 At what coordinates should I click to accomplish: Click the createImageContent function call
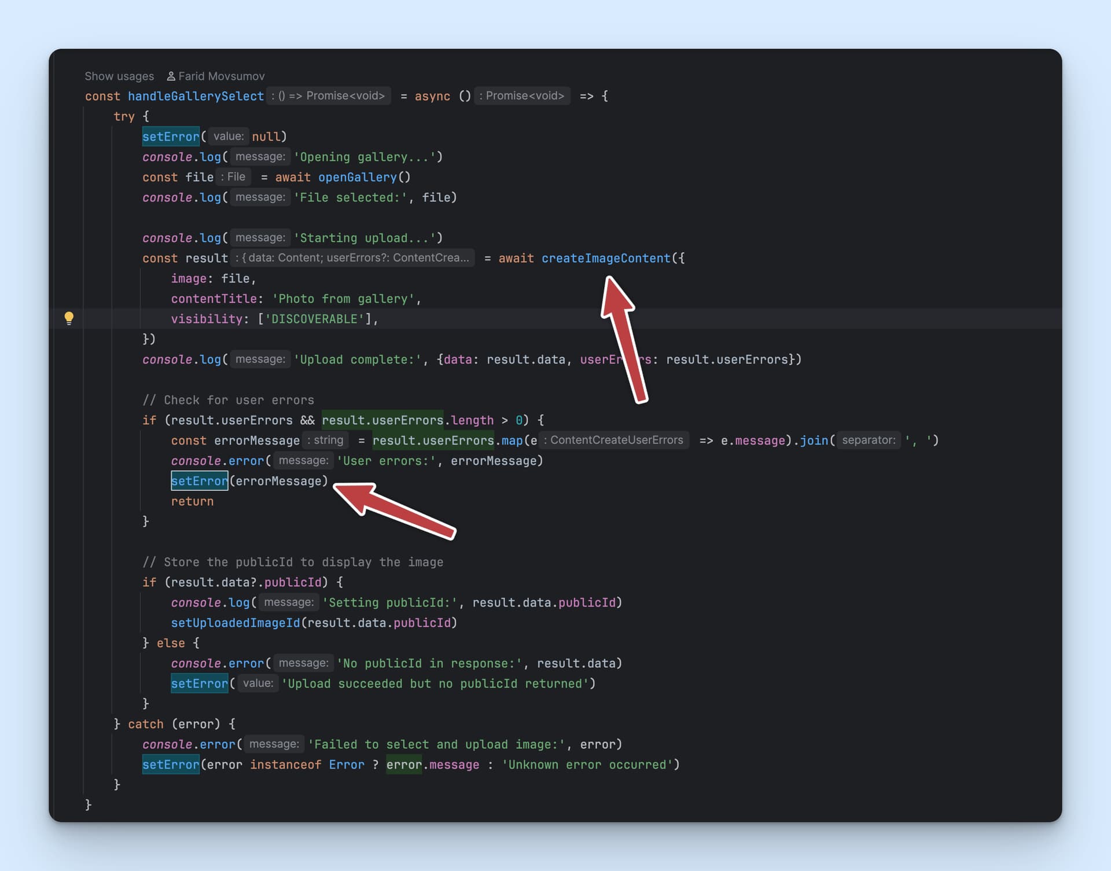click(605, 258)
